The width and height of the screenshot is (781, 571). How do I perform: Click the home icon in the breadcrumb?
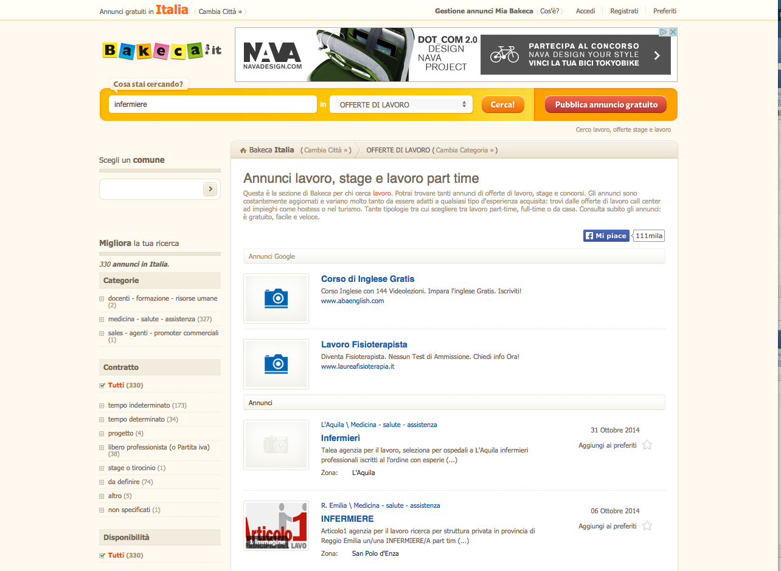(242, 149)
